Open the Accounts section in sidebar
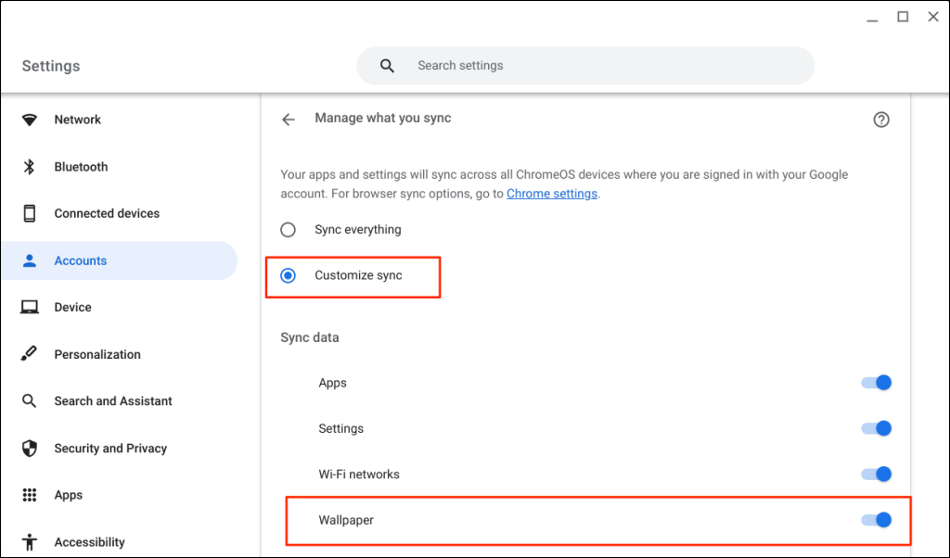 (x=81, y=260)
